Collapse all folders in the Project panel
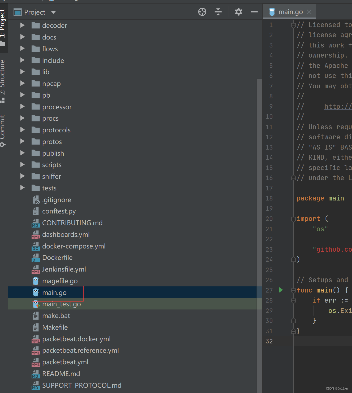 coord(218,12)
